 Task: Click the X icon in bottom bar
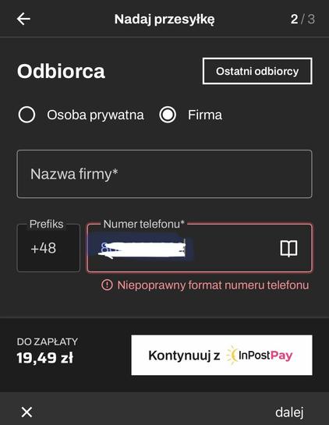[x=27, y=413]
